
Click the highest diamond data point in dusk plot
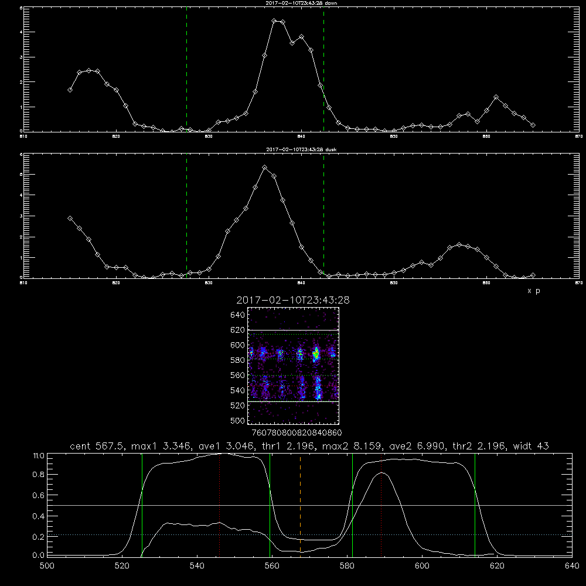265,168
